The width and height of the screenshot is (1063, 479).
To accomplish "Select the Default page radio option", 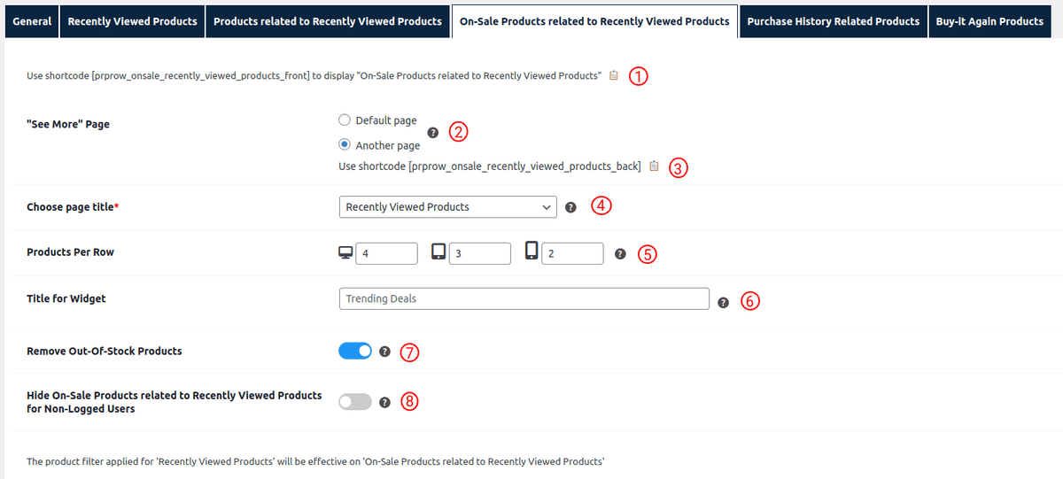I will coord(345,120).
